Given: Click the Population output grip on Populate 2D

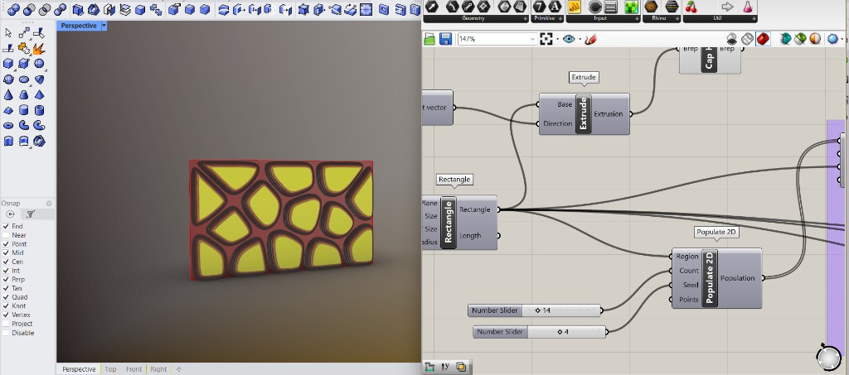Looking at the screenshot, I should (x=764, y=278).
